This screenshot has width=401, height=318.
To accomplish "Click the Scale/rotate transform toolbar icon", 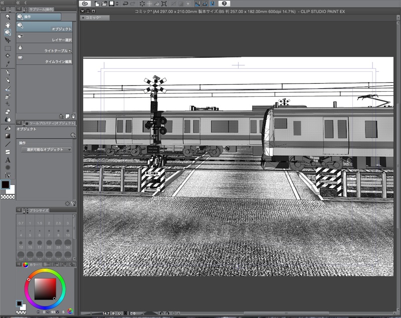I will click(164, 4).
